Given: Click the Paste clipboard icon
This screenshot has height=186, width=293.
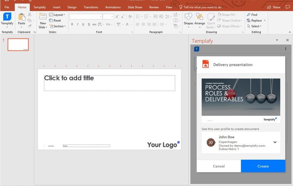Looking at the screenshot, I should point(22,17).
